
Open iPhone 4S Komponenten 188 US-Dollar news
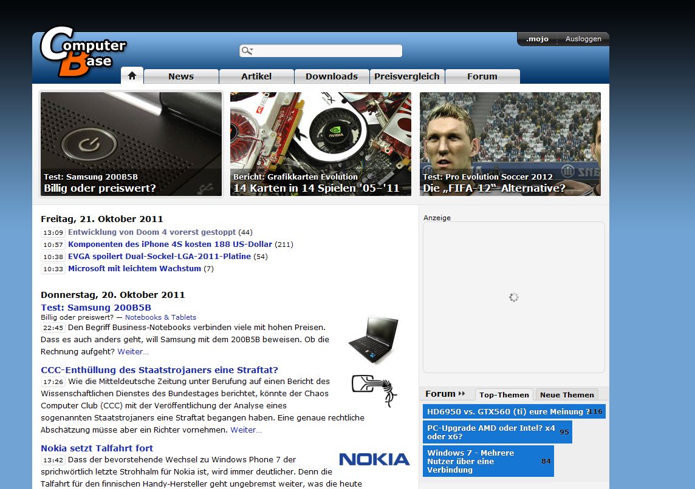tap(169, 244)
